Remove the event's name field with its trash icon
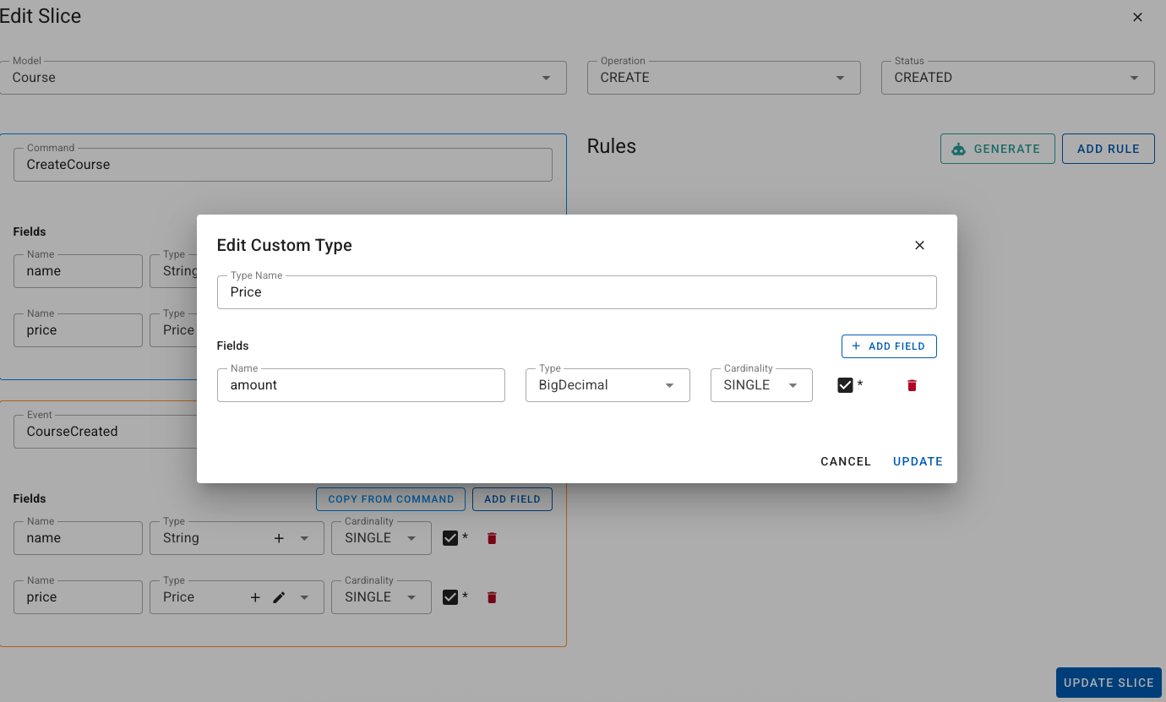Screen dimensions: 1166x702 [491, 538]
